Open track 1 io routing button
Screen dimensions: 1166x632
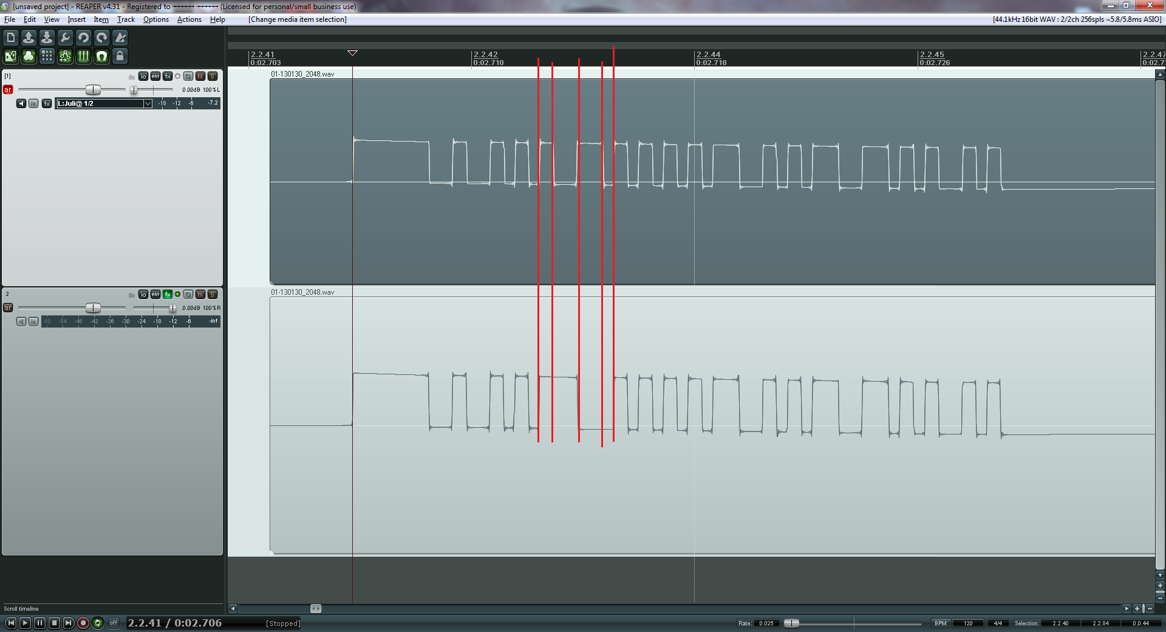click(143, 77)
